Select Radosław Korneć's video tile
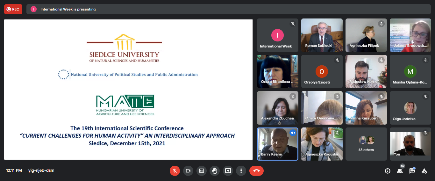This screenshot has height=181, width=435. [x=366, y=71]
